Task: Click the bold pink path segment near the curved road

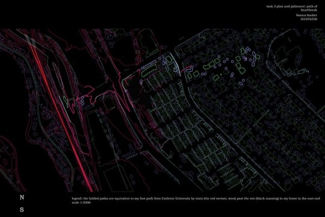Action: point(186,69)
